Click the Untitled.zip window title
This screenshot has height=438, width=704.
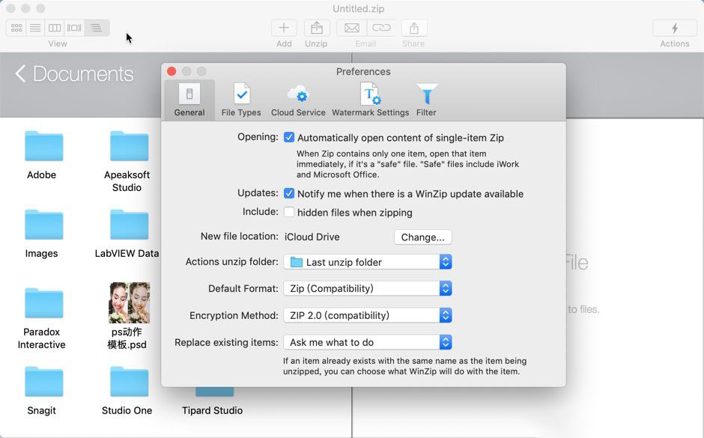click(358, 8)
